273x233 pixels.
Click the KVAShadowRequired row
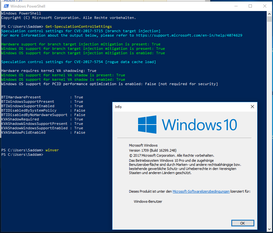(42, 119)
